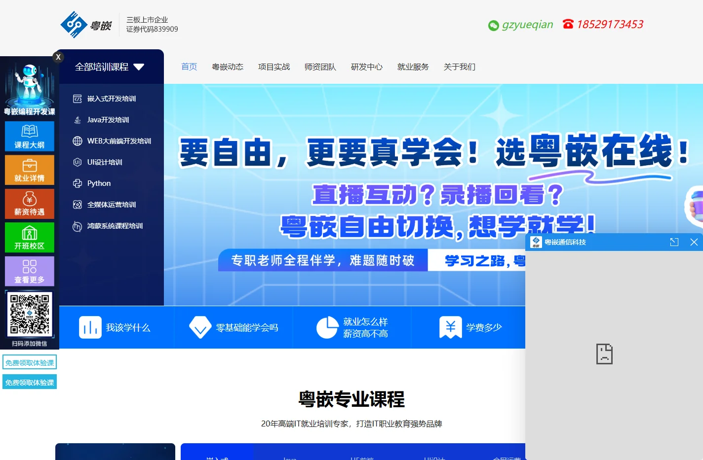
Task: Click the 三板上市企业 text
Action: 147,20
